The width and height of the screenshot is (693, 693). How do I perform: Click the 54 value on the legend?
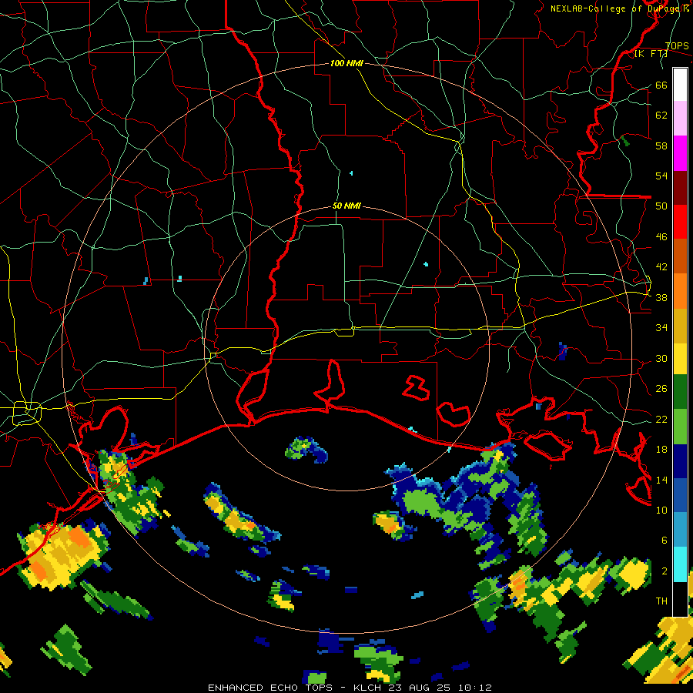click(661, 176)
